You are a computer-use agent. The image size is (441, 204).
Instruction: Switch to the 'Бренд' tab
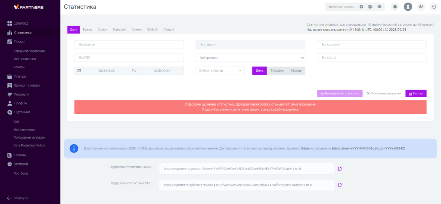tap(87, 30)
